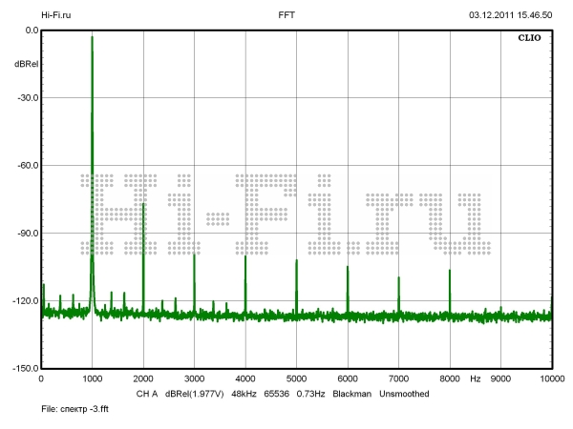Viewport: 573px width, 429px height.
Task: Click the dBRel label on the vertical axis
Action: click(27, 64)
